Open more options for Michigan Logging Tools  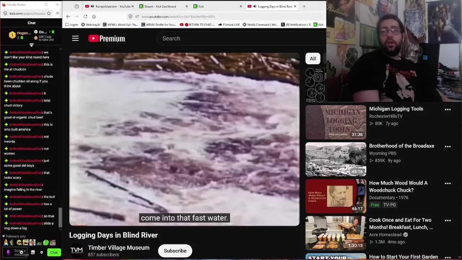(x=448, y=109)
